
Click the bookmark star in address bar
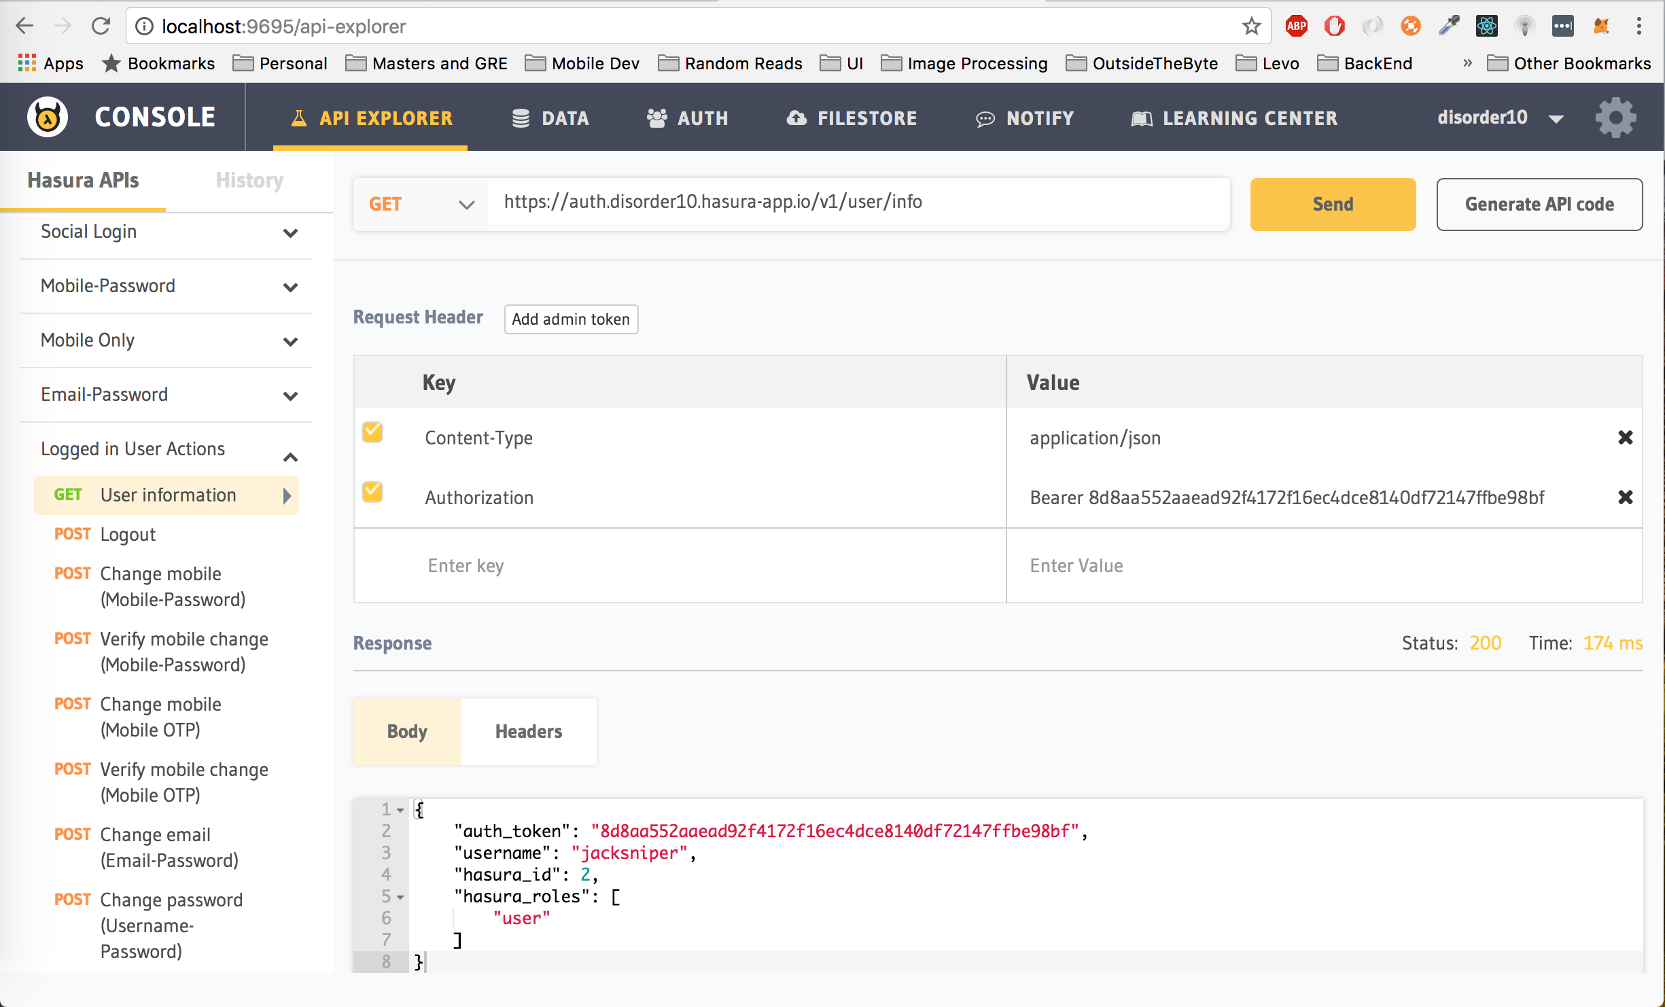(1251, 26)
